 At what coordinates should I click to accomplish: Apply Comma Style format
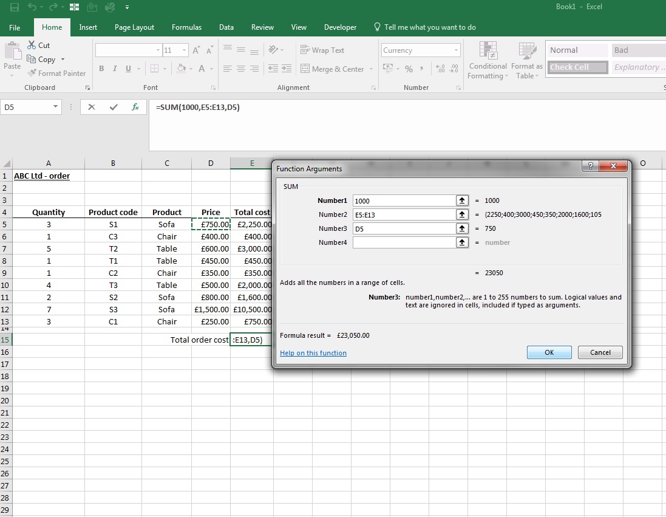click(x=421, y=69)
